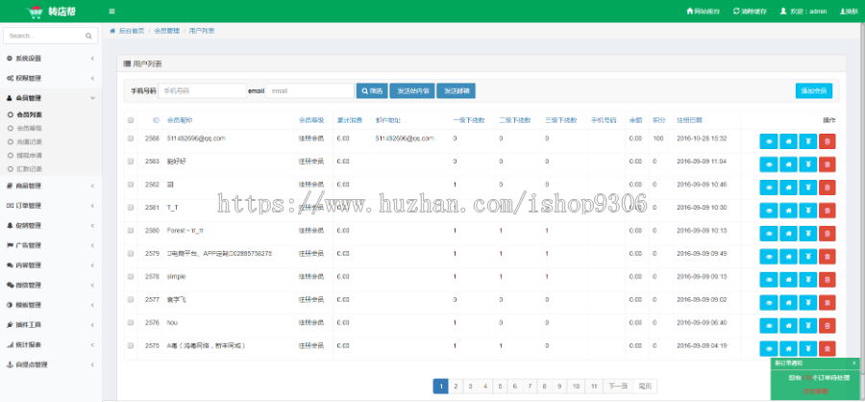Viewport: 865px width, 402px height.
Task: Click yen icon for user 2588
Action: point(807,141)
